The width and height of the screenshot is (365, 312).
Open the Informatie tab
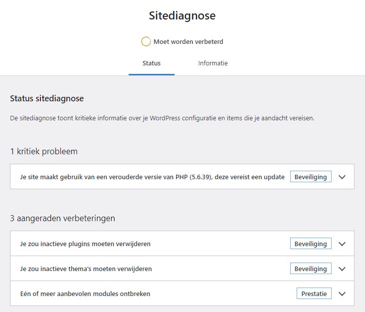point(213,63)
